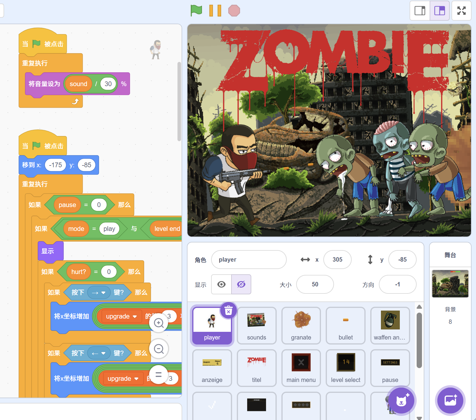Delete the player sprite with trash icon
The height and width of the screenshot is (420, 476).
pos(229,310)
